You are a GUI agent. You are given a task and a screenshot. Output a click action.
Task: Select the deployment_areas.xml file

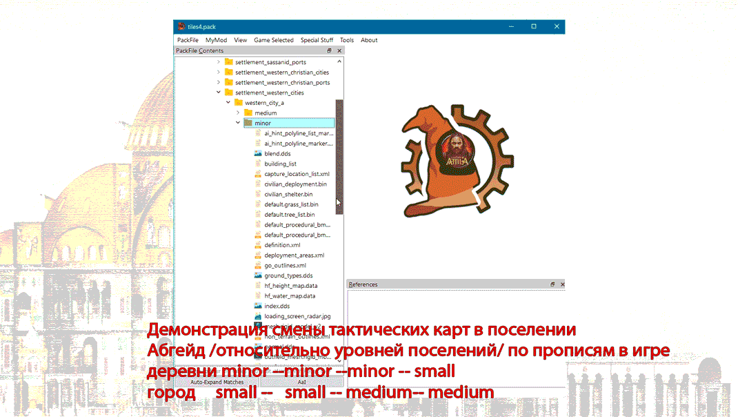(294, 255)
